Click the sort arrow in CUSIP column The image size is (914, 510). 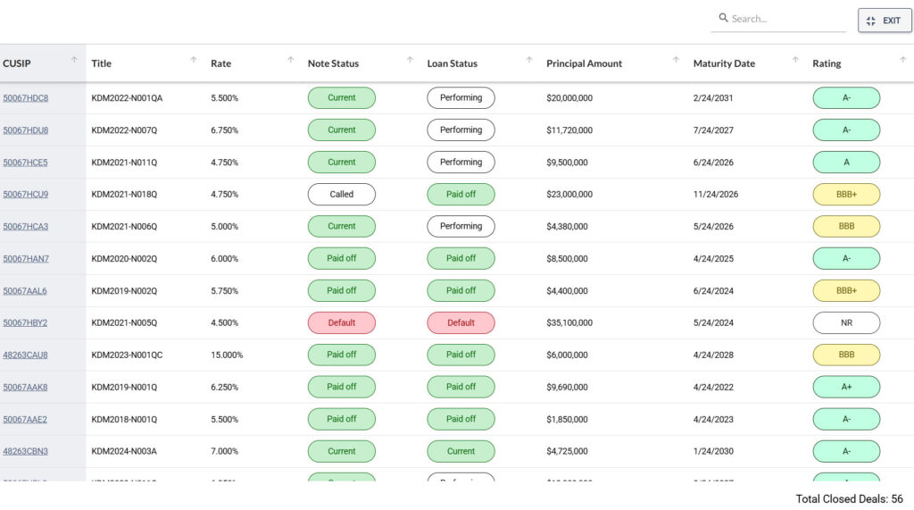pos(74,60)
